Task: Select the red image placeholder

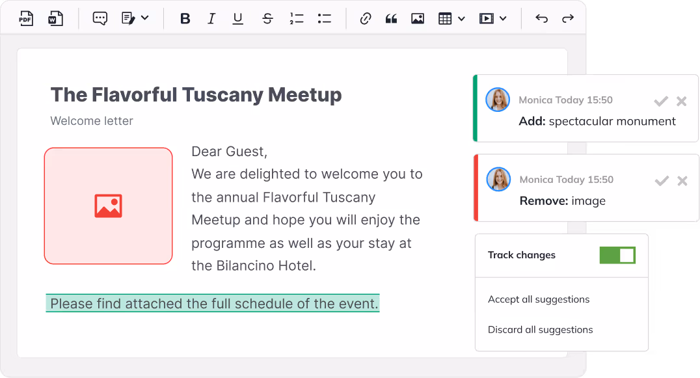Action: click(108, 206)
